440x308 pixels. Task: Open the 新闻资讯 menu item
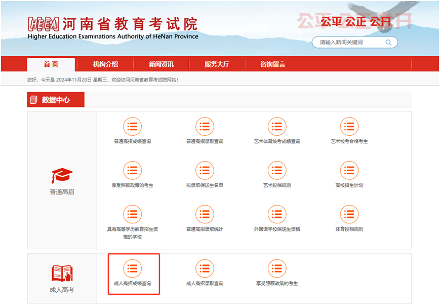(161, 64)
